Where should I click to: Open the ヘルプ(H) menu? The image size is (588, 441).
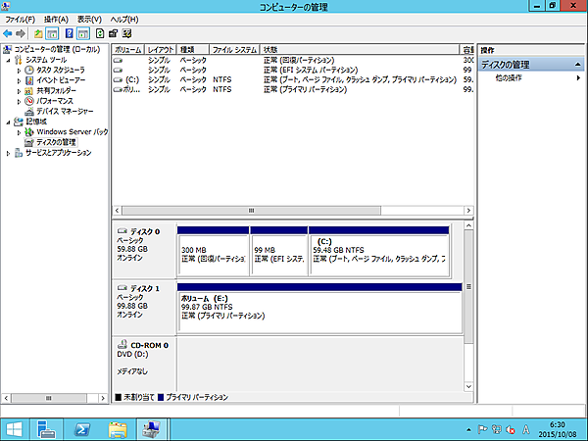pos(124,20)
